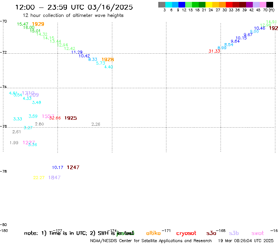278x244 pixels.
Task: Click the -74 latitude axis label
Action: click(3, 87)
